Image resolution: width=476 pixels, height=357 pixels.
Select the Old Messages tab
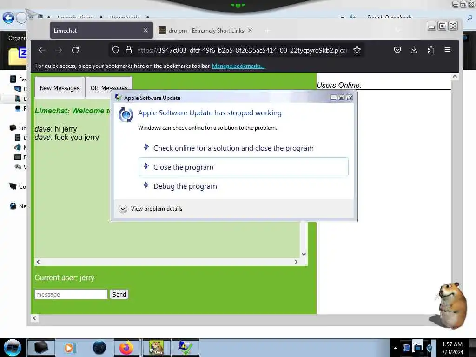click(x=109, y=88)
